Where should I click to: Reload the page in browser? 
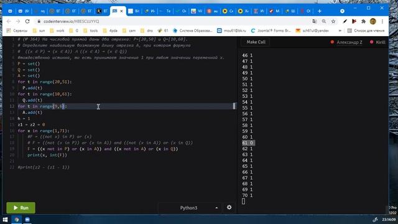pos(27,22)
